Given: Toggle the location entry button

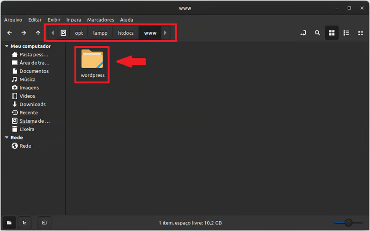Looking at the screenshot, I should [303, 33].
